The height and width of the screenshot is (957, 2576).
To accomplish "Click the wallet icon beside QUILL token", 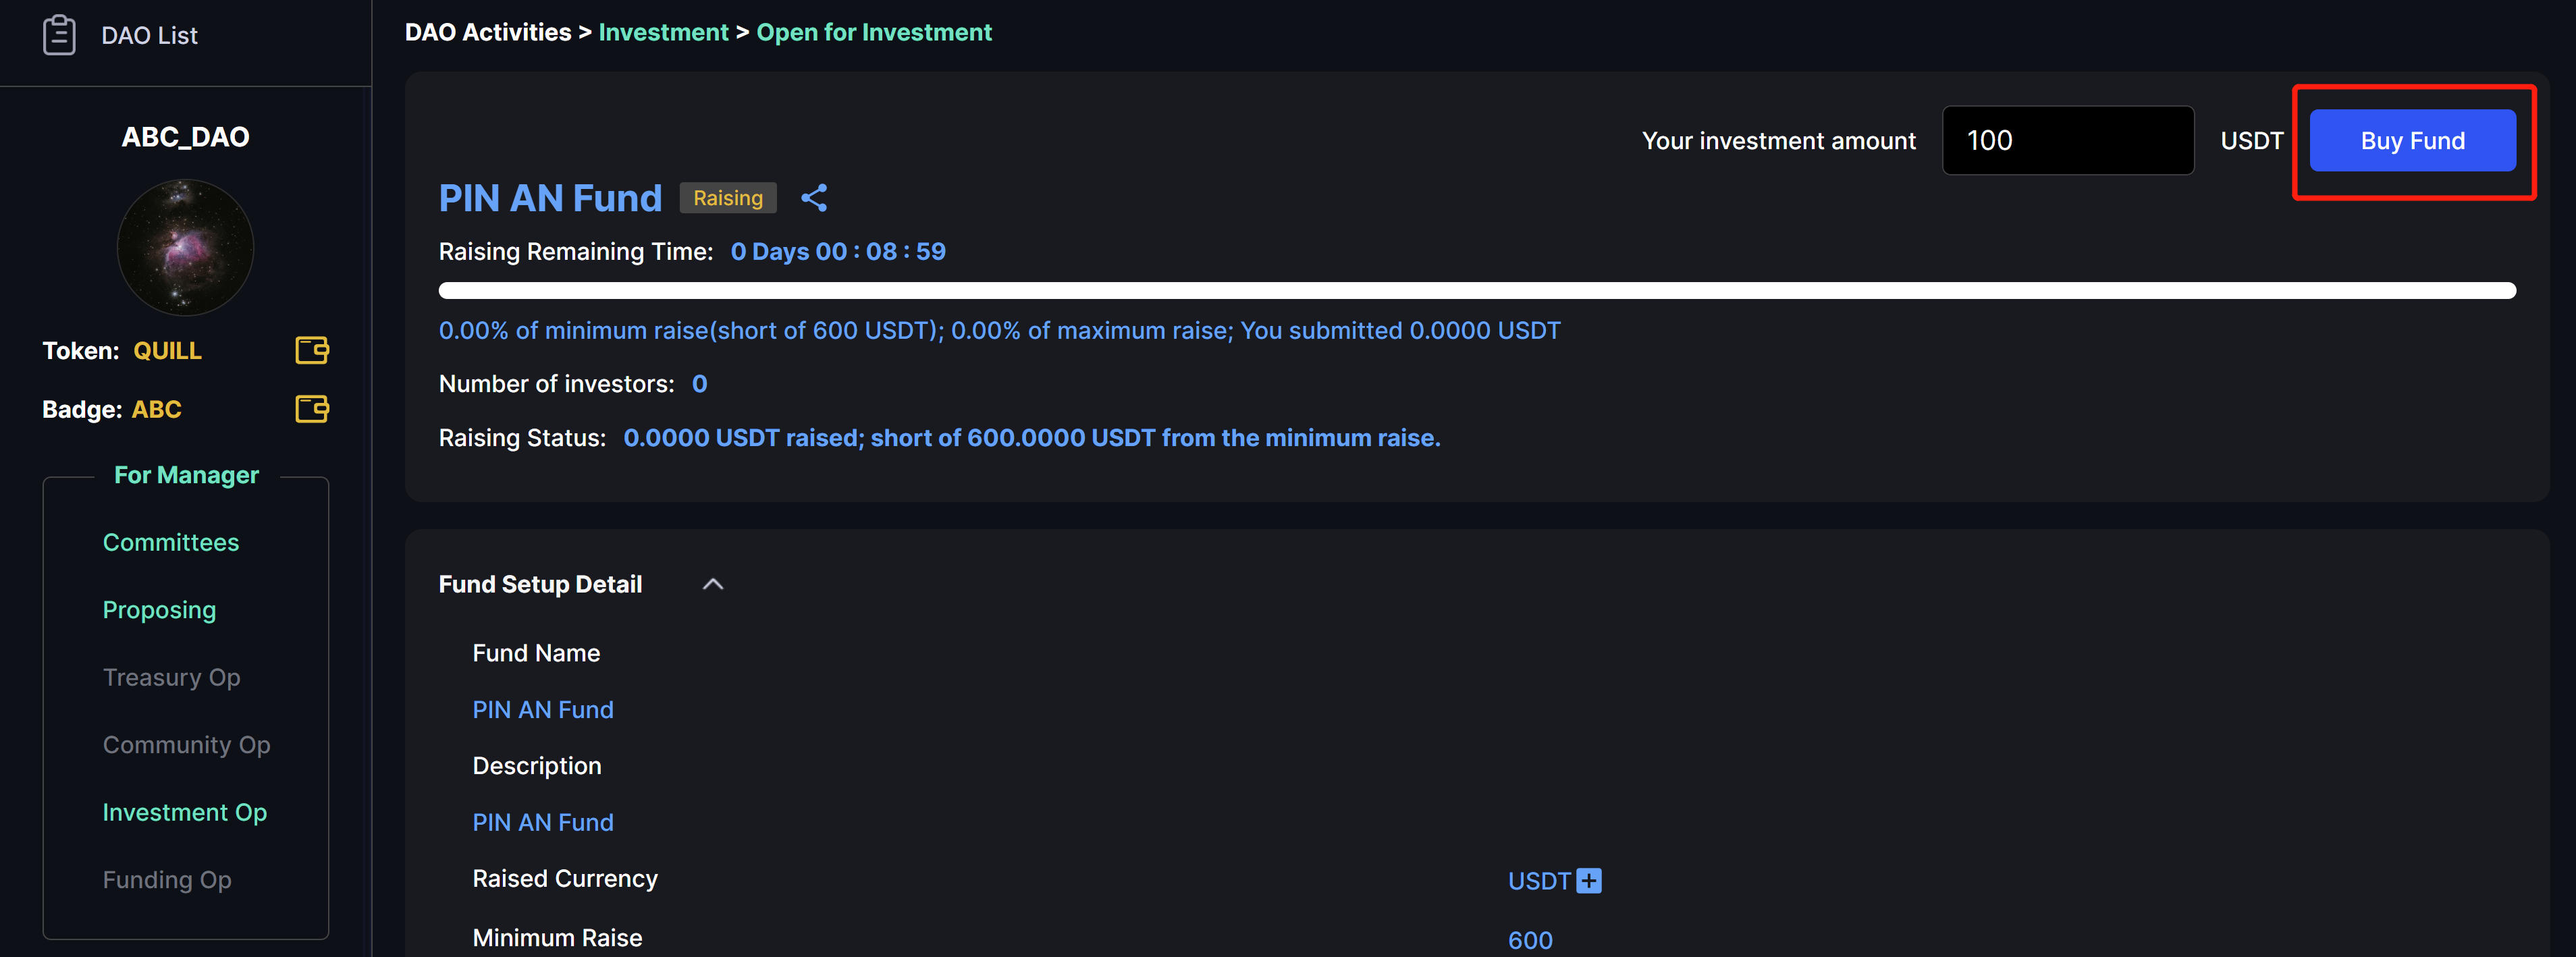I will click(312, 350).
